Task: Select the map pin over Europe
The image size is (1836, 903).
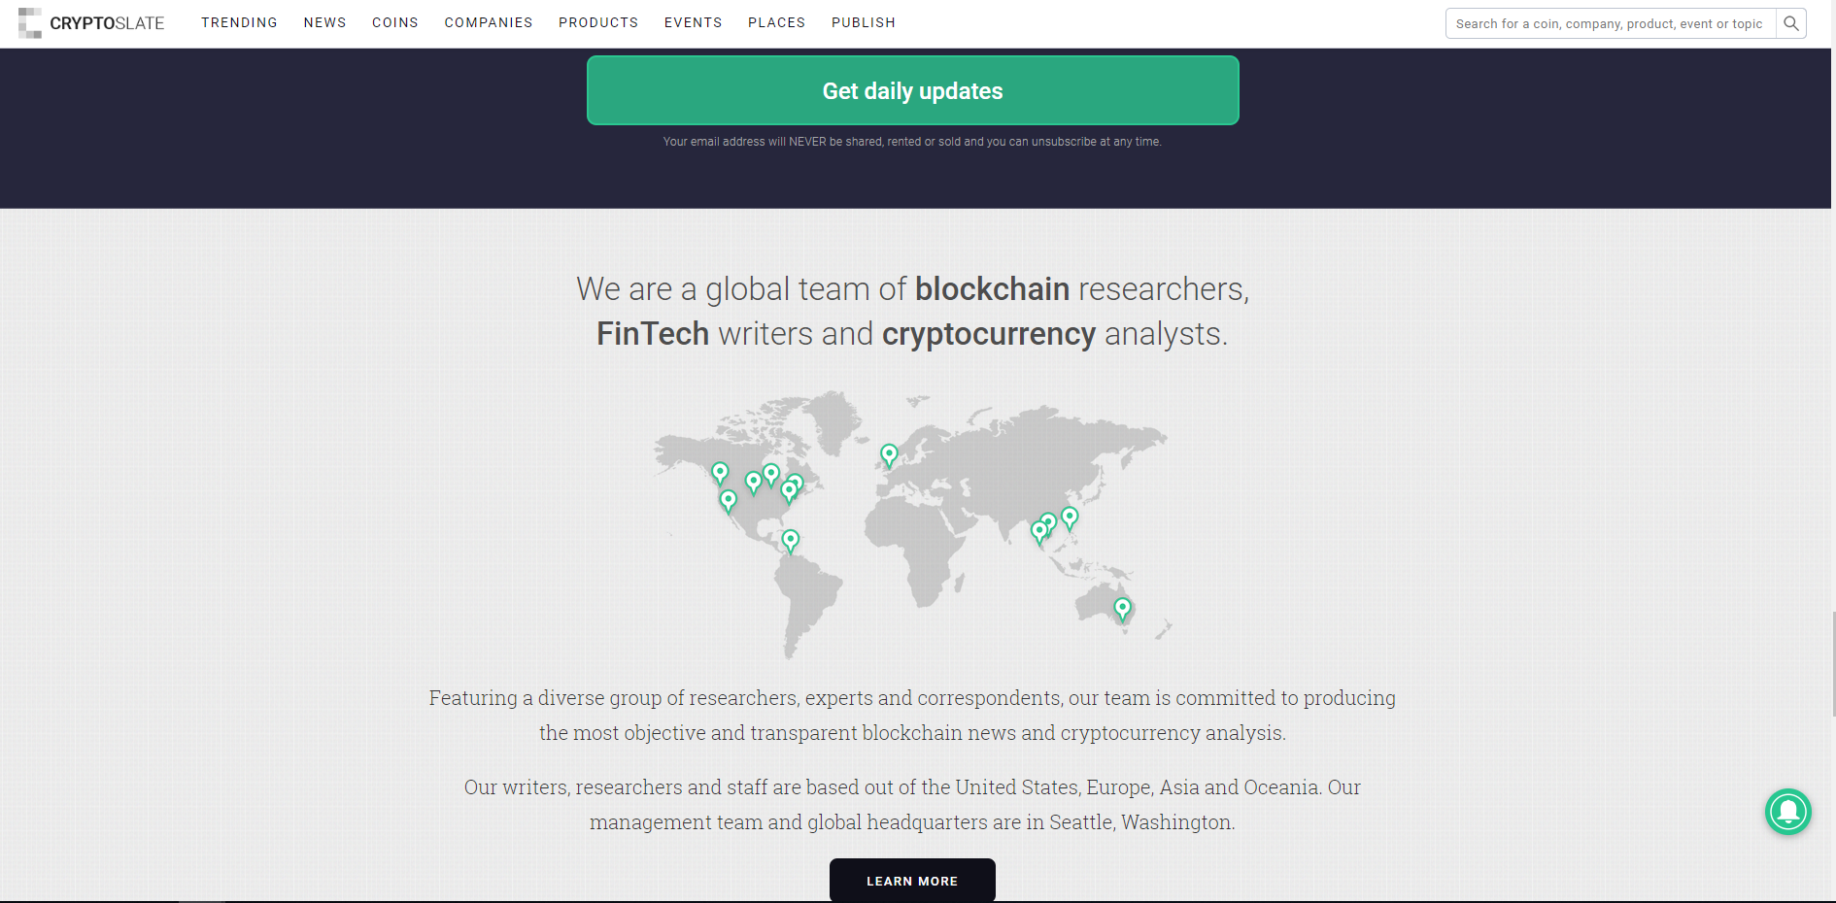Action: pyautogui.click(x=889, y=455)
